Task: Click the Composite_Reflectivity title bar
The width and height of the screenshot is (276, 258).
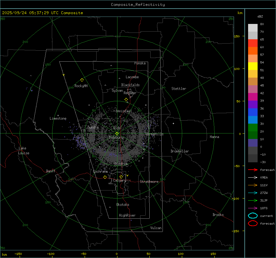Action: pos(138,5)
